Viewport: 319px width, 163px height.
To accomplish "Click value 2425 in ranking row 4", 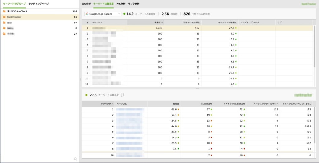I will tap(308, 126).
